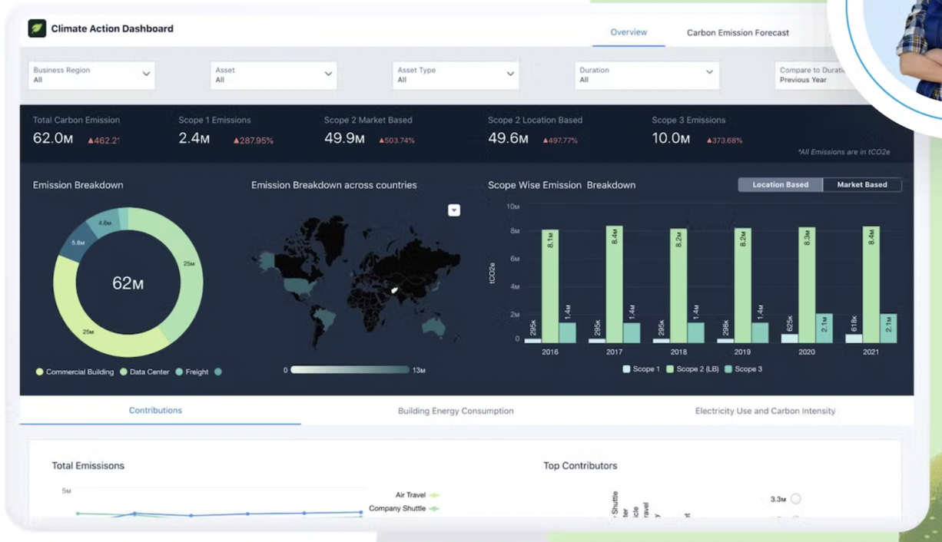Click the 2019 x-axis year label
Viewport: 942px width, 542px height.
pyautogui.click(x=742, y=352)
